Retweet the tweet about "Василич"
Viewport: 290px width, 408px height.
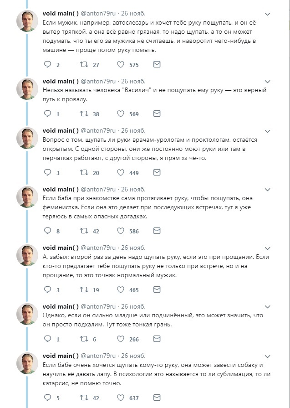coord(84,114)
